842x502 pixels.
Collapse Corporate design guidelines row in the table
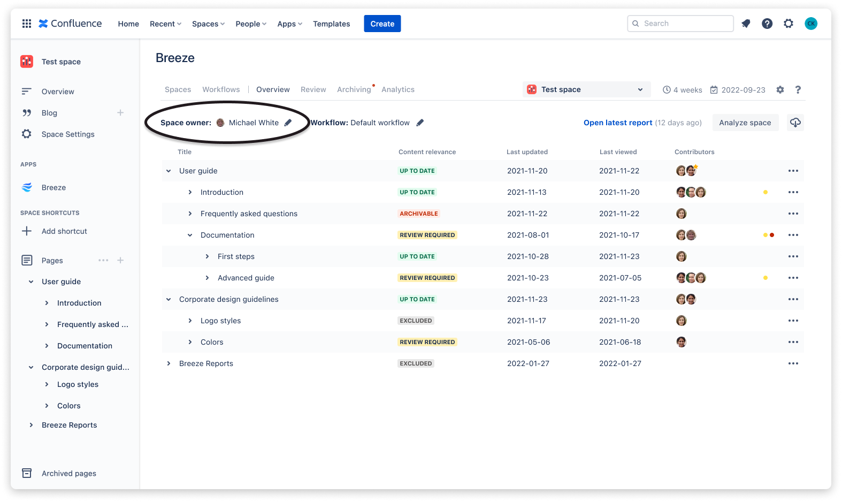[x=169, y=299]
